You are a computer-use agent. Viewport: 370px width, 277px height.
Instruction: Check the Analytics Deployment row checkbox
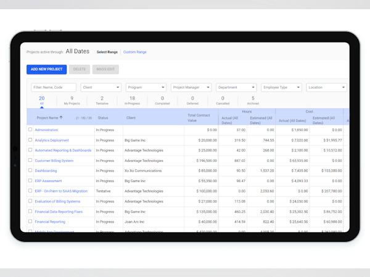pos(30,140)
